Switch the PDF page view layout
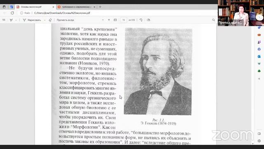The image size is (264, 149). point(148,20)
